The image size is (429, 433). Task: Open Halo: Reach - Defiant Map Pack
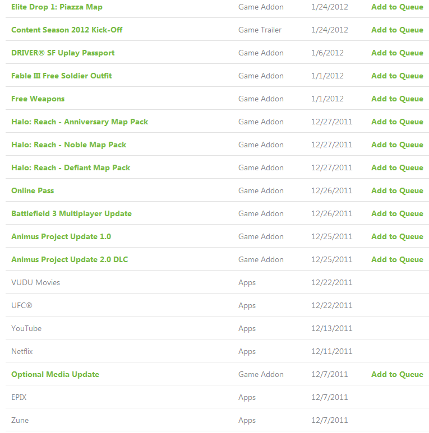(x=71, y=167)
